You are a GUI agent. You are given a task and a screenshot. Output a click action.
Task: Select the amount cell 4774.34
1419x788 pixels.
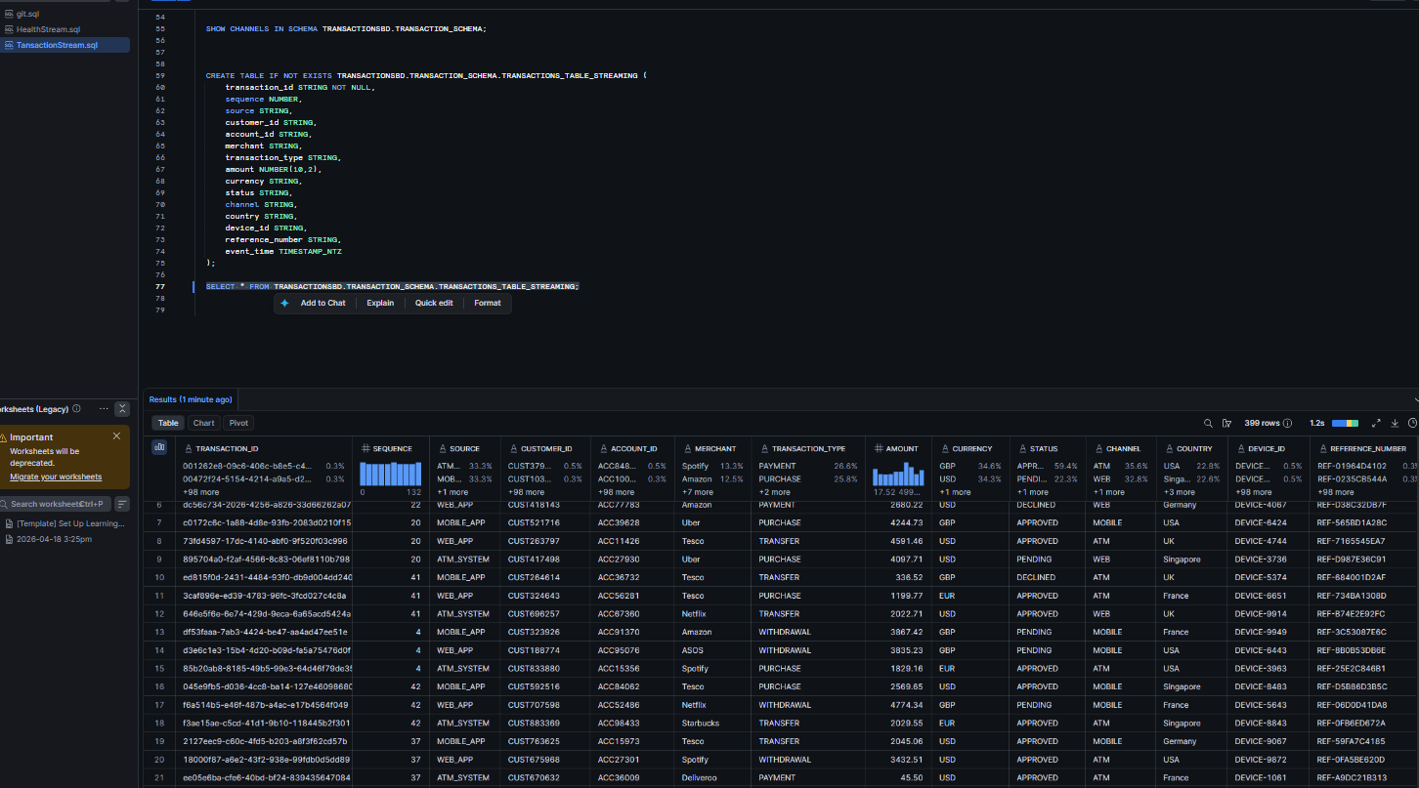(903, 705)
